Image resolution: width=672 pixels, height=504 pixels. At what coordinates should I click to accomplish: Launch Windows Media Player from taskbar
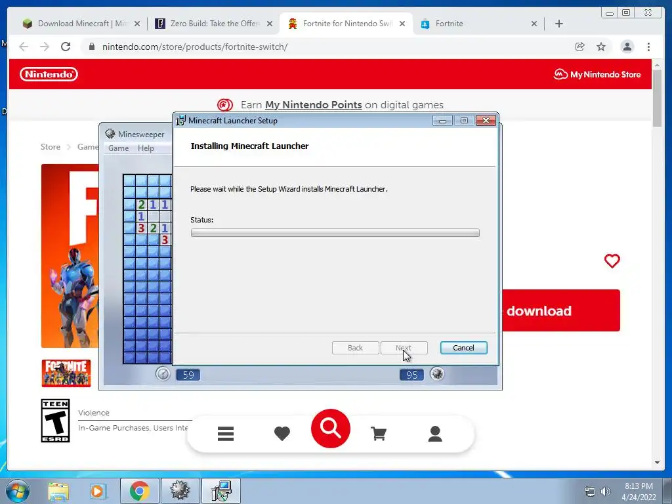pos(97,491)
